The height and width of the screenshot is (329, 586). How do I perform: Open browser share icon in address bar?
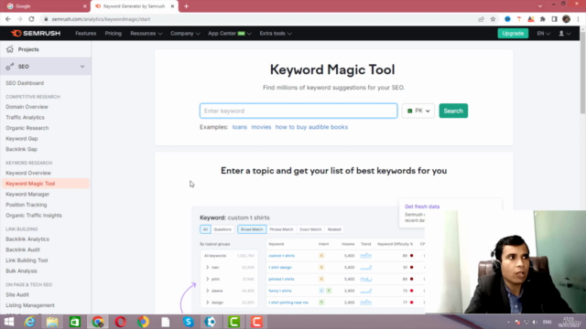481,19
